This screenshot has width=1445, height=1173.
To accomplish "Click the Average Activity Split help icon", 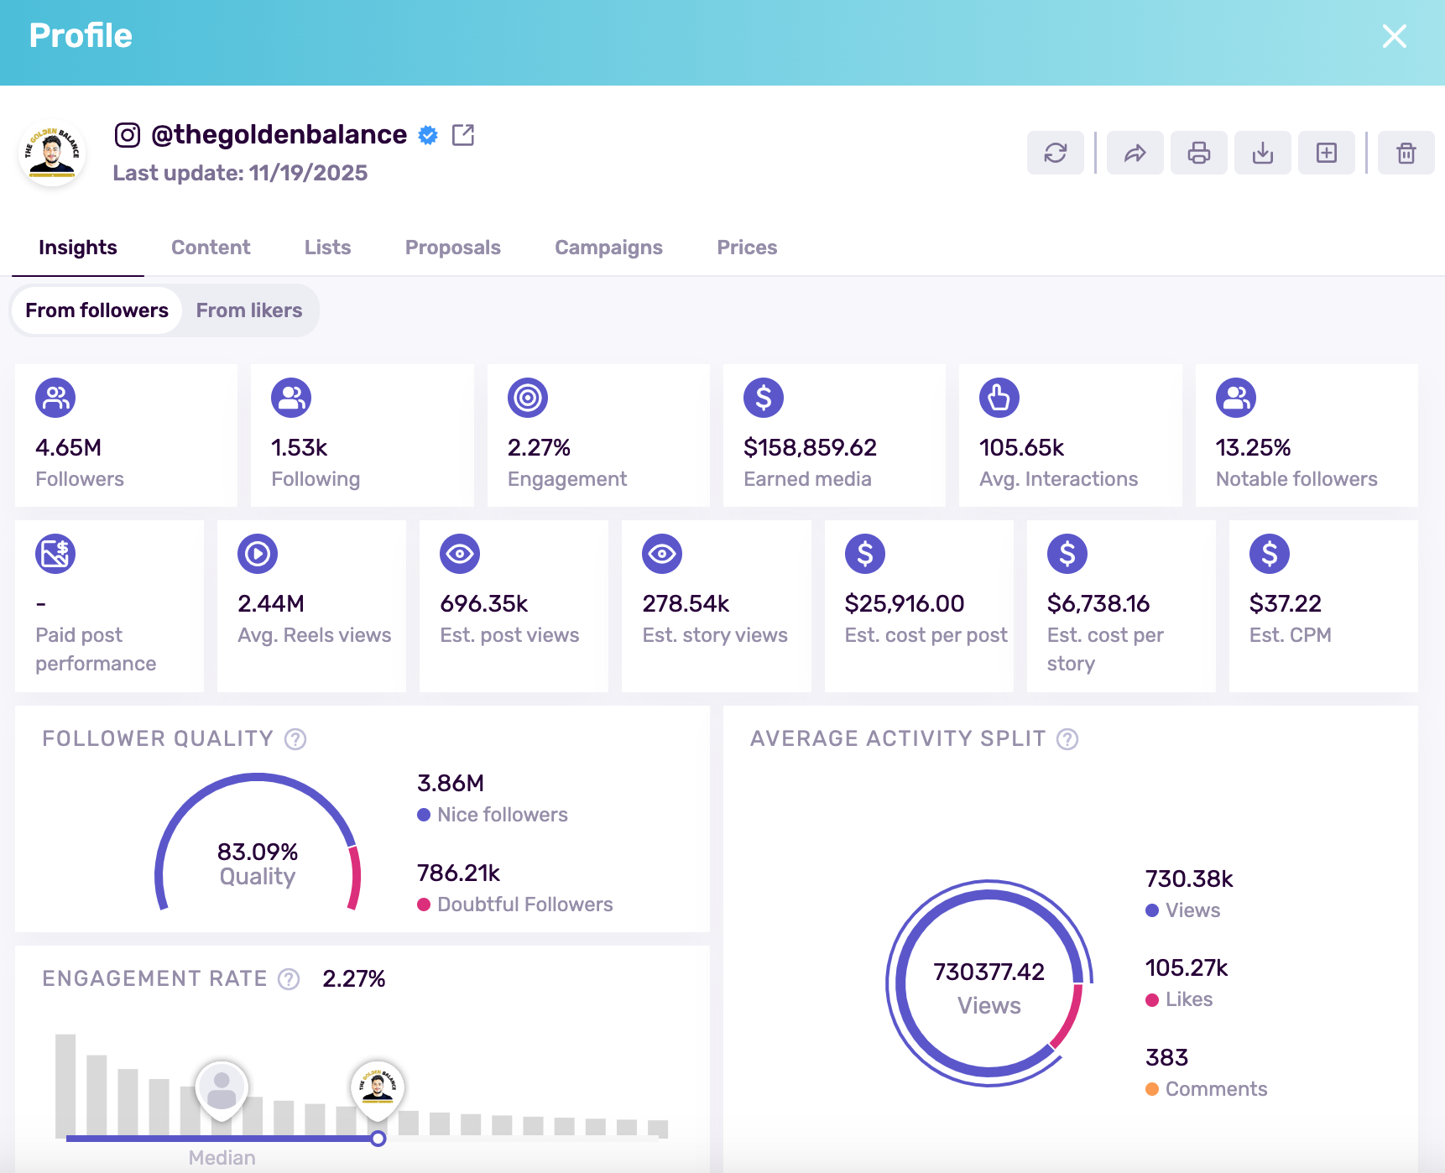I will coord(1067,739).
